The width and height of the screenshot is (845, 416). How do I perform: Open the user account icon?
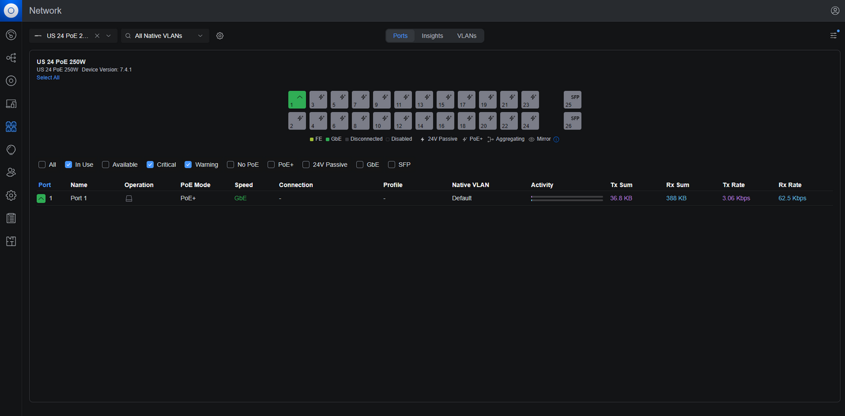coord(835,11)
